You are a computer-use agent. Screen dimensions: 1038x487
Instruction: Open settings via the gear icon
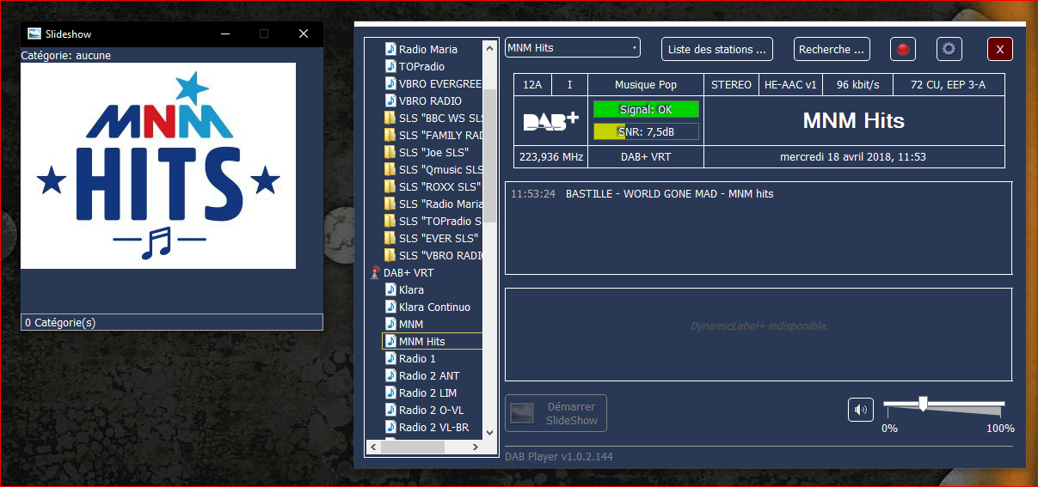pyautogui.click(x=949, y=49)
